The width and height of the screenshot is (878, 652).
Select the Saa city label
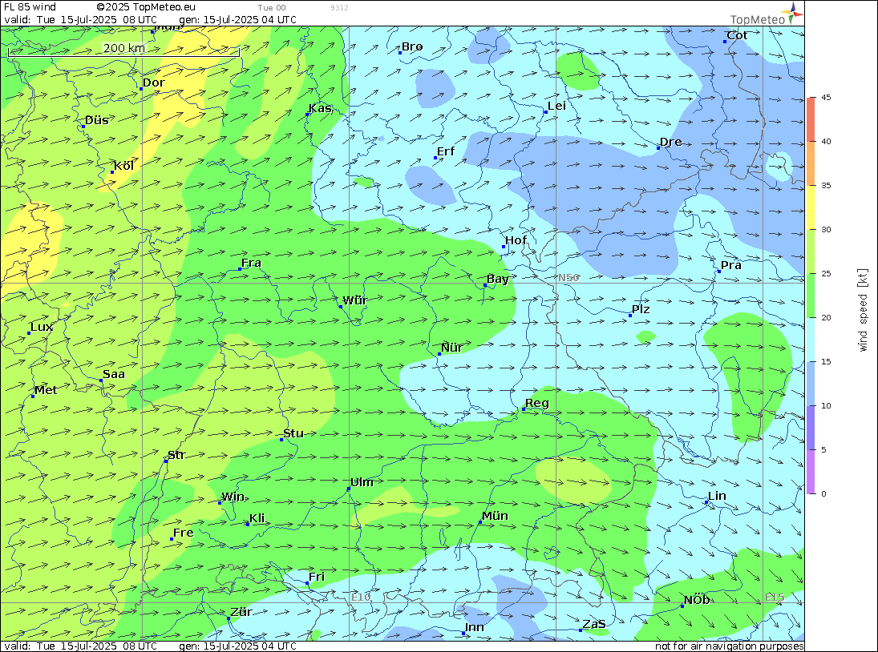click(x=114, y=375)
